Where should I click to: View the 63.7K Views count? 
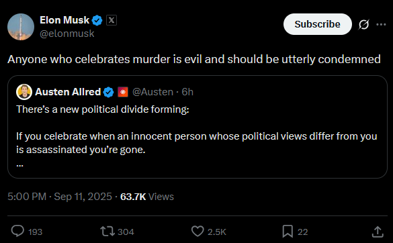[x=147, y=197]
